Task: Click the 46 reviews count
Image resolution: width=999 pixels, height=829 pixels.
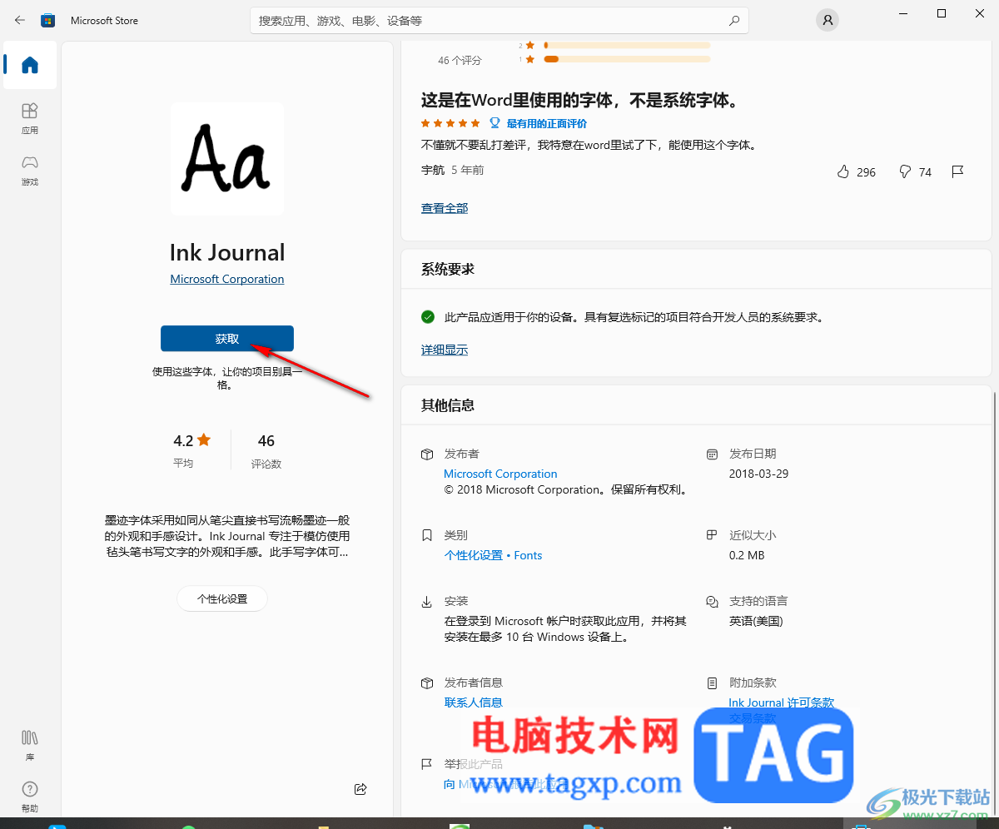Action: click(x=266, y=440)
